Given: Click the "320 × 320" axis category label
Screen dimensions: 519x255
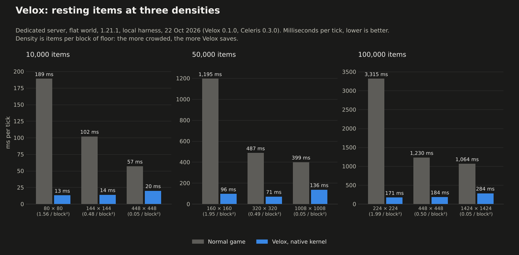Looking at the screenshot, I should coord(265,209).
